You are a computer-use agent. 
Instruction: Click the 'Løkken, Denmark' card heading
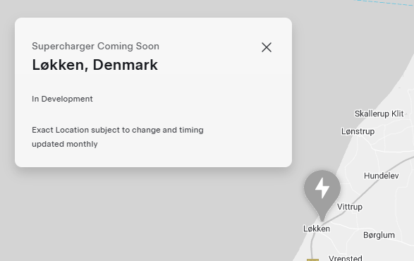pyautogui.click(x=95, y=65)
